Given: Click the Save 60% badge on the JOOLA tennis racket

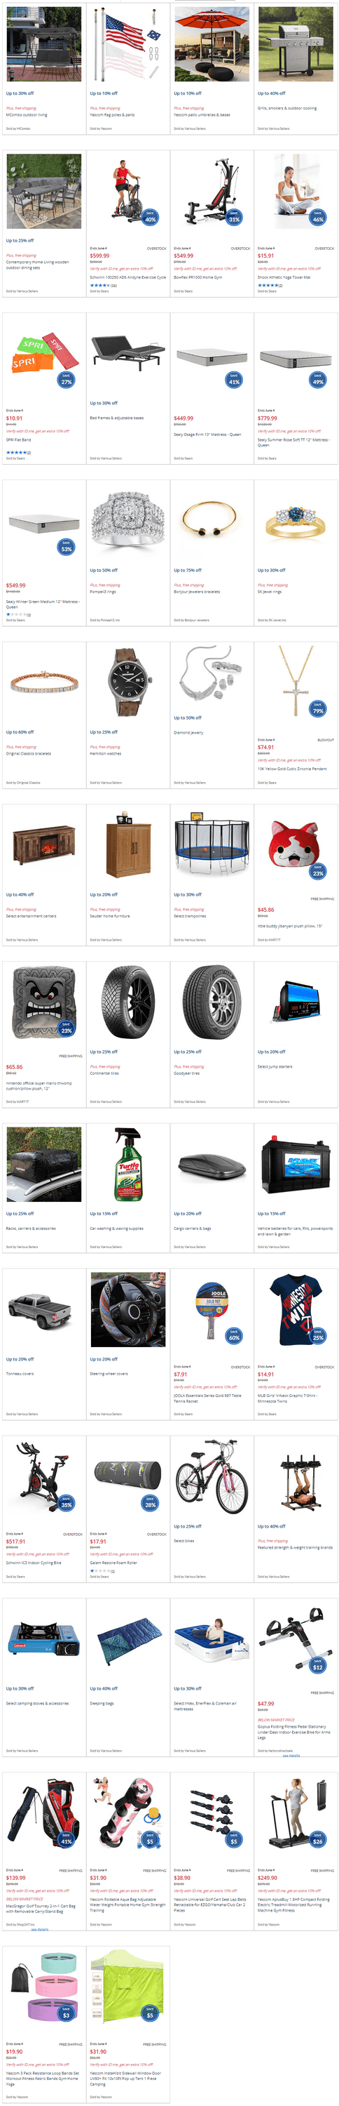Looking at the screenshot, I should coord(234,1335).
